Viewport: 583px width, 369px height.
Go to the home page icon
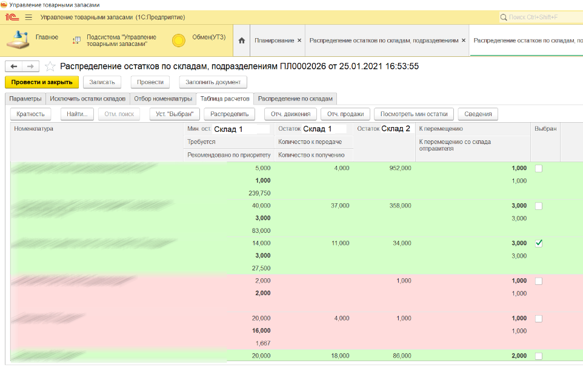click(x=242, y=41)
